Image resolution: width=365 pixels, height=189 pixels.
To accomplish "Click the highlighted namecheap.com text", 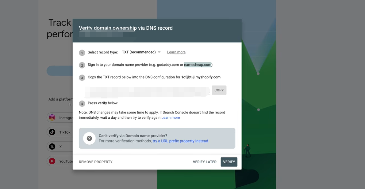I will (x=198, y=65).
